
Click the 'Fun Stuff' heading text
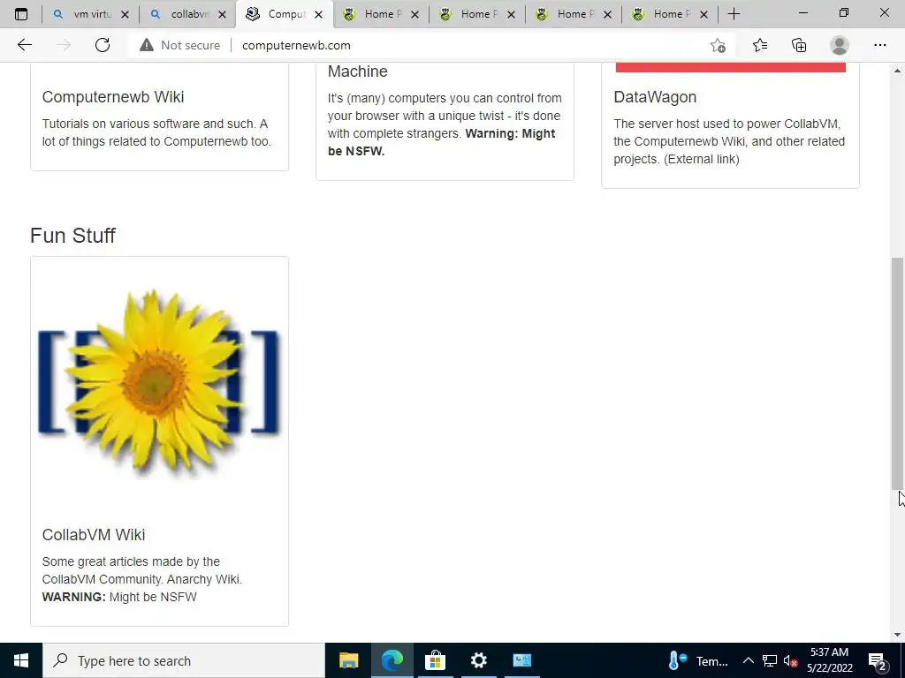(72, 235)
